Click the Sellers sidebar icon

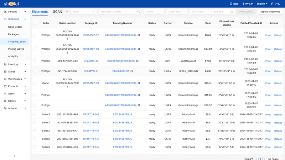coord(5,101)
